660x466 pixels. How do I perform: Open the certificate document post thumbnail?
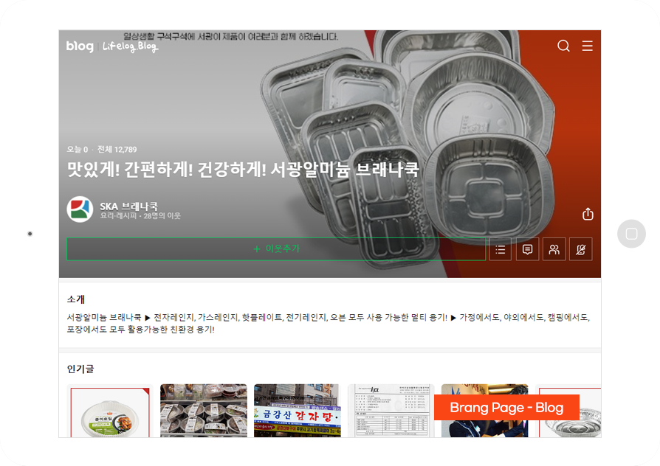click(391, 411)
